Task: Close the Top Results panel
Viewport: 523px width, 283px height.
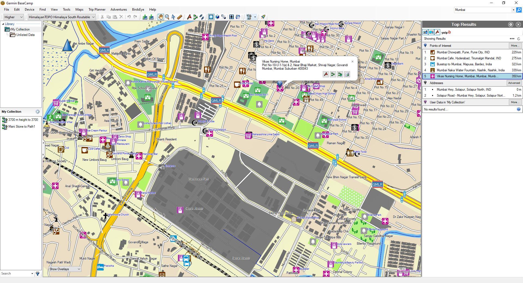Action: point(518,24)
